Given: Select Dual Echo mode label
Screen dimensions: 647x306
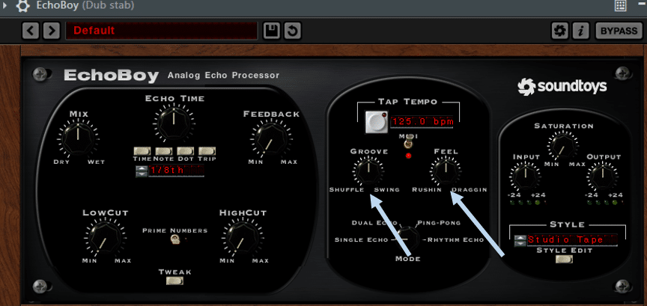Looking at the screenshot, I should click(374, 223).
